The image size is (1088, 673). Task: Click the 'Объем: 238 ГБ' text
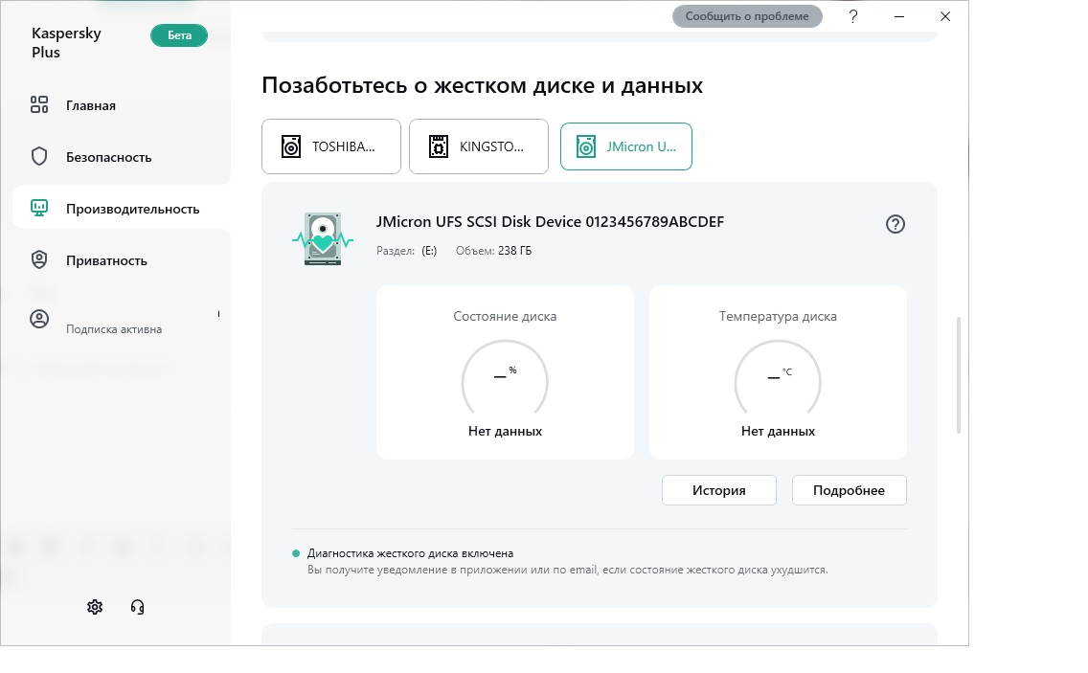(493, 251)
